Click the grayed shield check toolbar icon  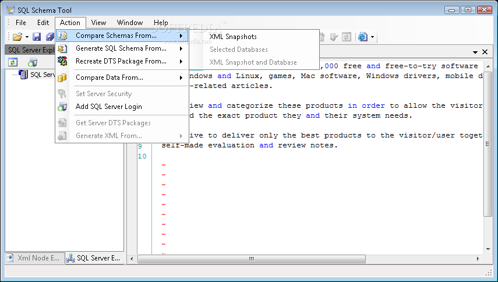coord(334,37)
